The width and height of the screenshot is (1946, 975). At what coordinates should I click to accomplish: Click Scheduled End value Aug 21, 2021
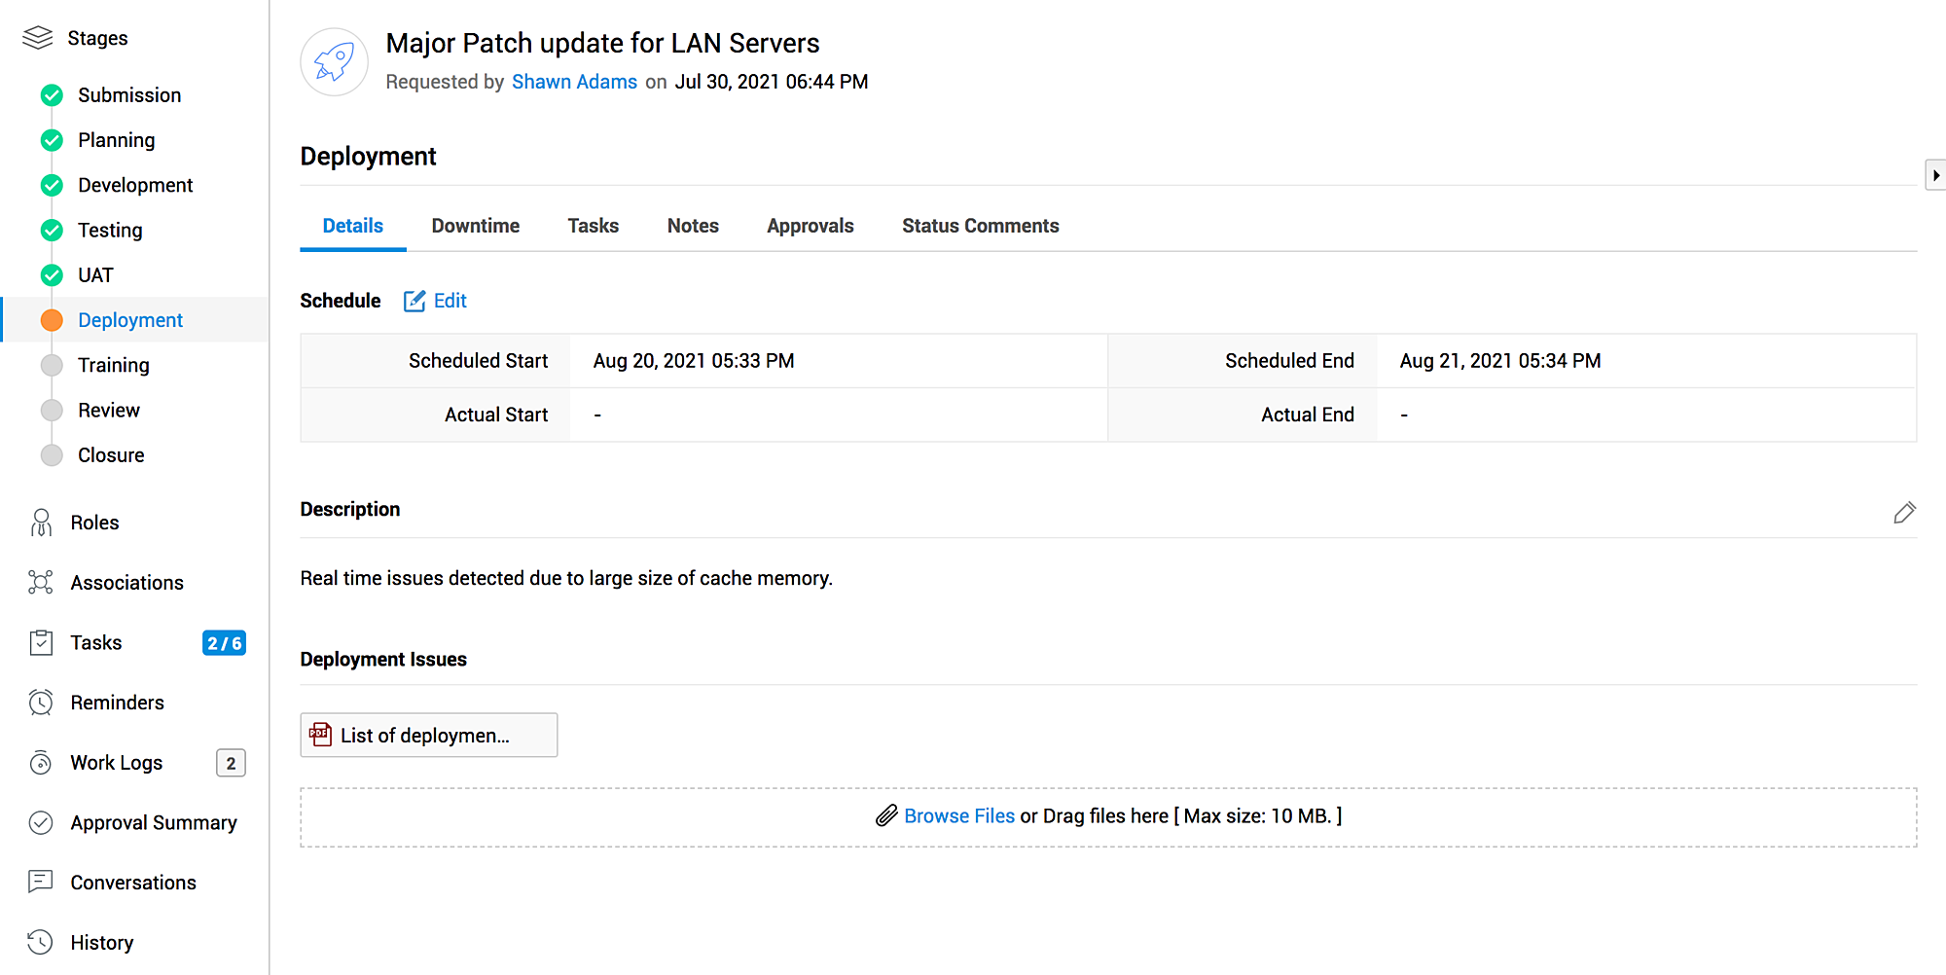pyautogui.click(x=1500, y=361)
